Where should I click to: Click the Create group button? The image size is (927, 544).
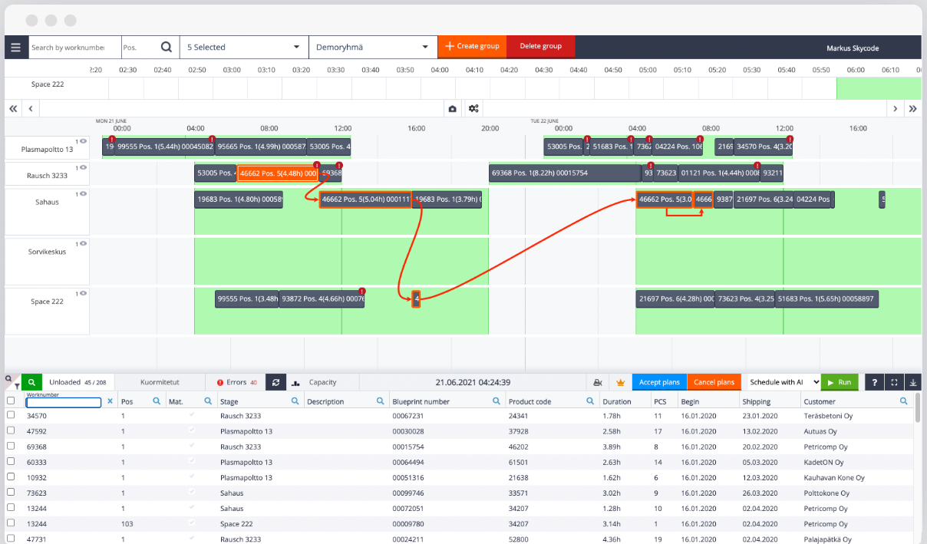(x=472, y=47)
